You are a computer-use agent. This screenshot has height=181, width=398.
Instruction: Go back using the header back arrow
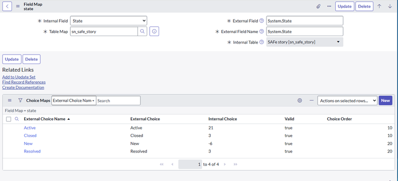7,7
